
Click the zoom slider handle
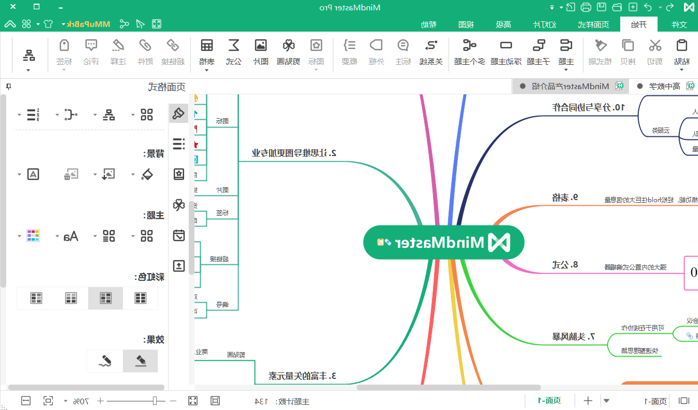coord(155,401)
